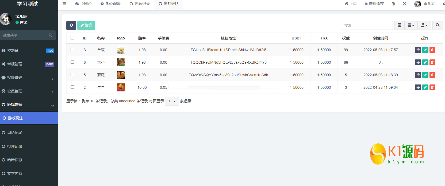The image size is (445, 186).
Task: Click the refresh table button
Action: click(x=71, y=25)
